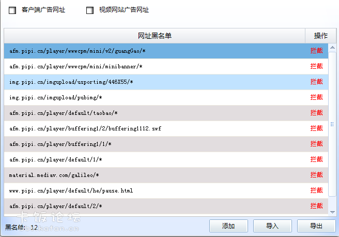
Task: Select the www.pipi.cn pause.html row
Action: pyautogui.click(x=166, y=190)
